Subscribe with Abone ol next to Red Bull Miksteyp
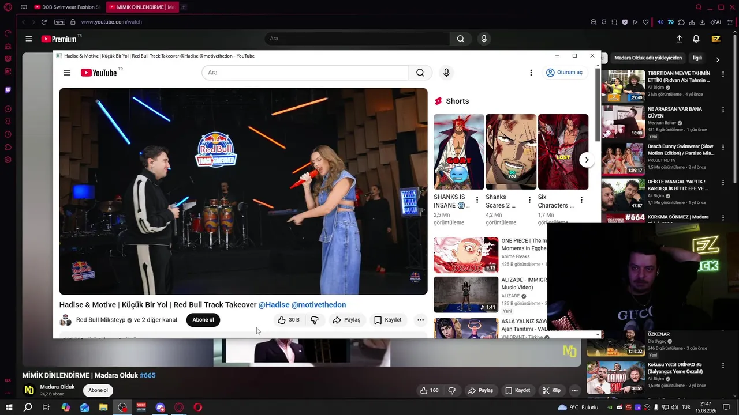 pos(203,320)
